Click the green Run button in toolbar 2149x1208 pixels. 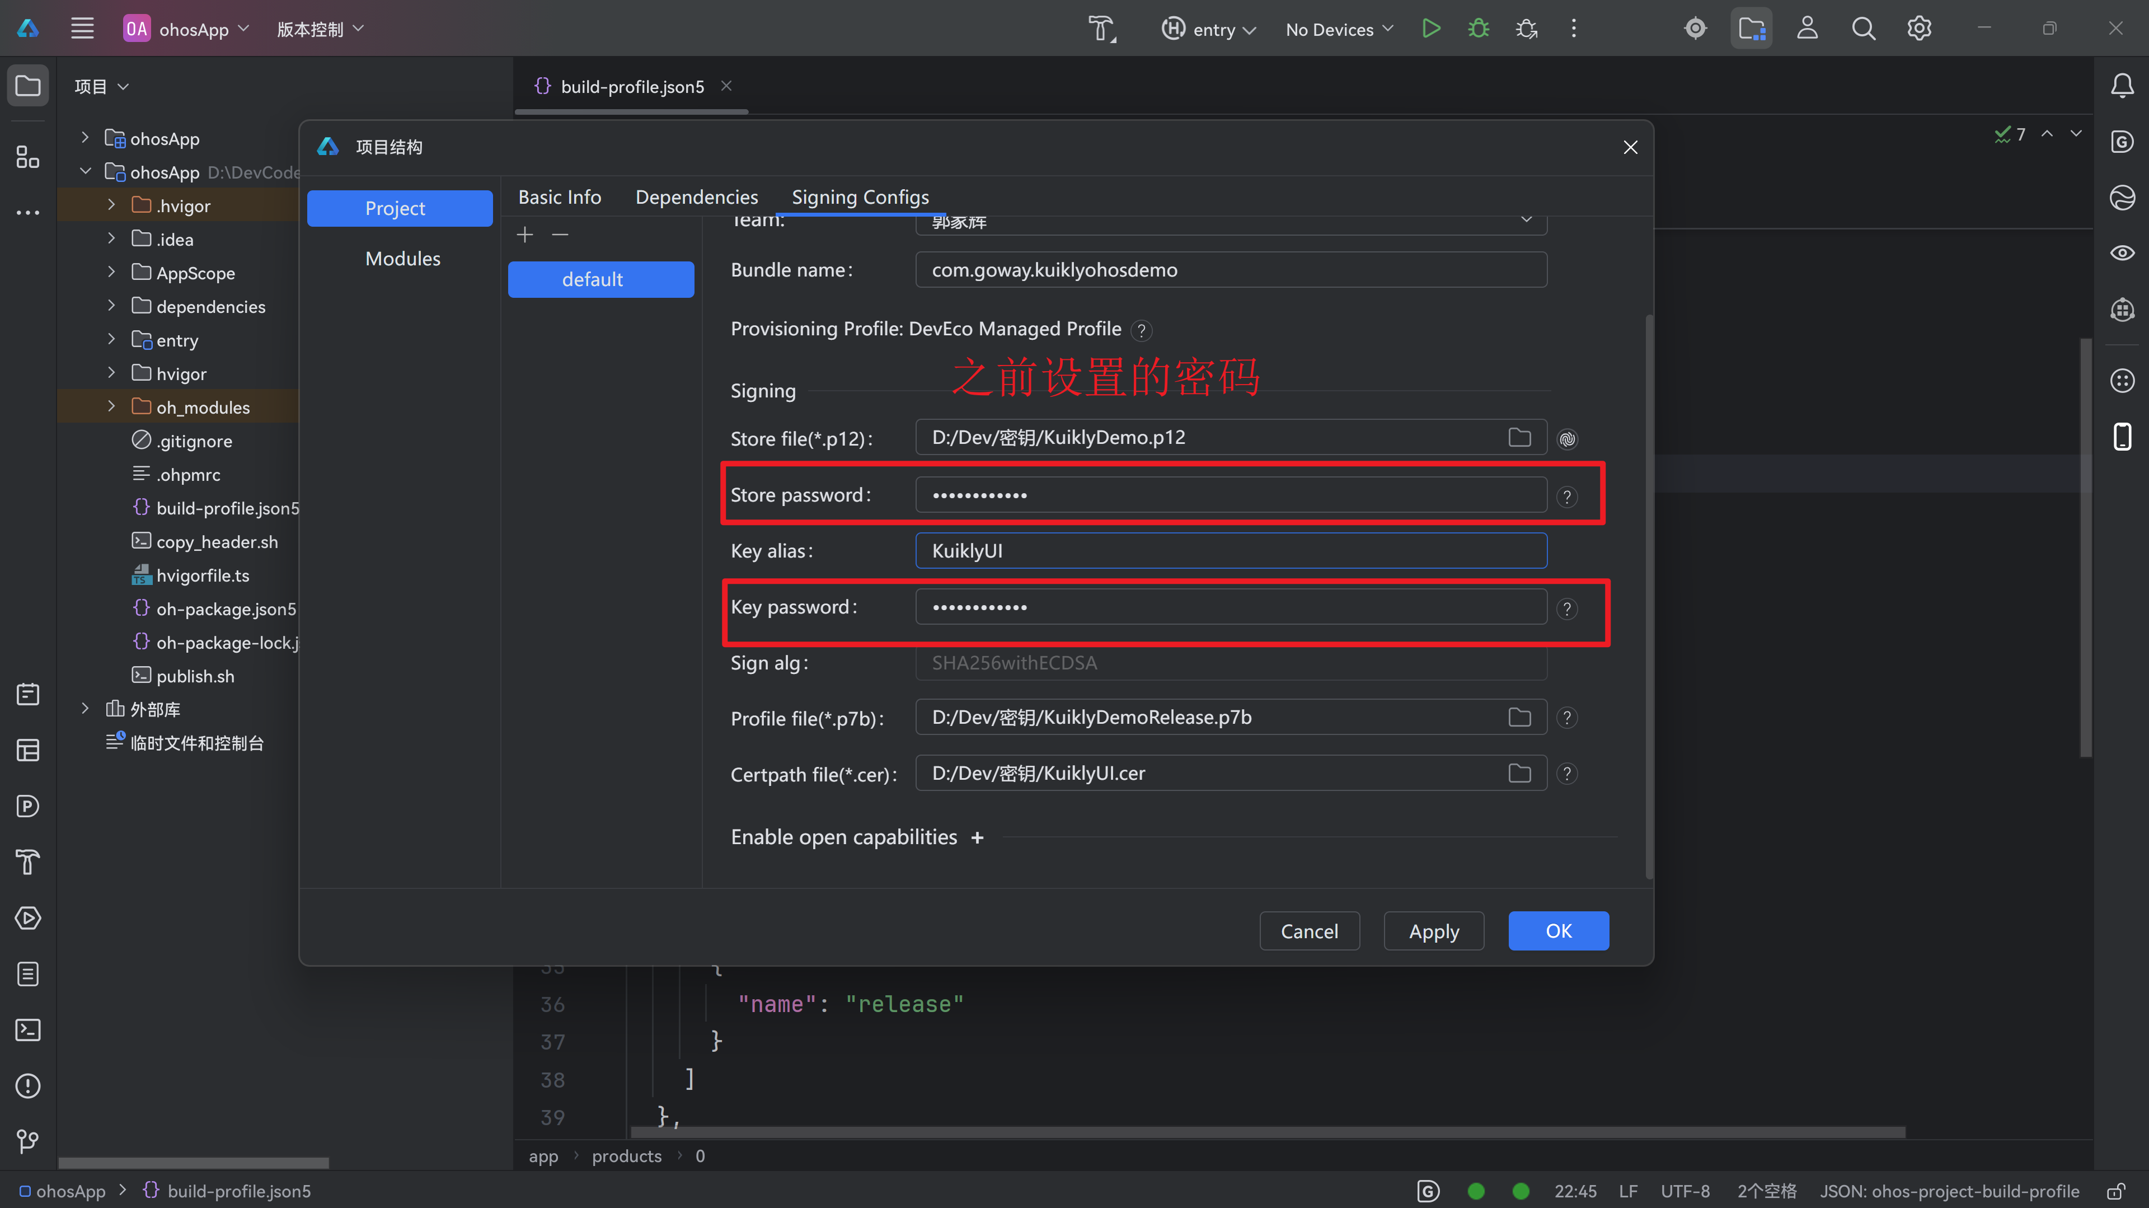pyautogui.click(x=1431, y=29)
